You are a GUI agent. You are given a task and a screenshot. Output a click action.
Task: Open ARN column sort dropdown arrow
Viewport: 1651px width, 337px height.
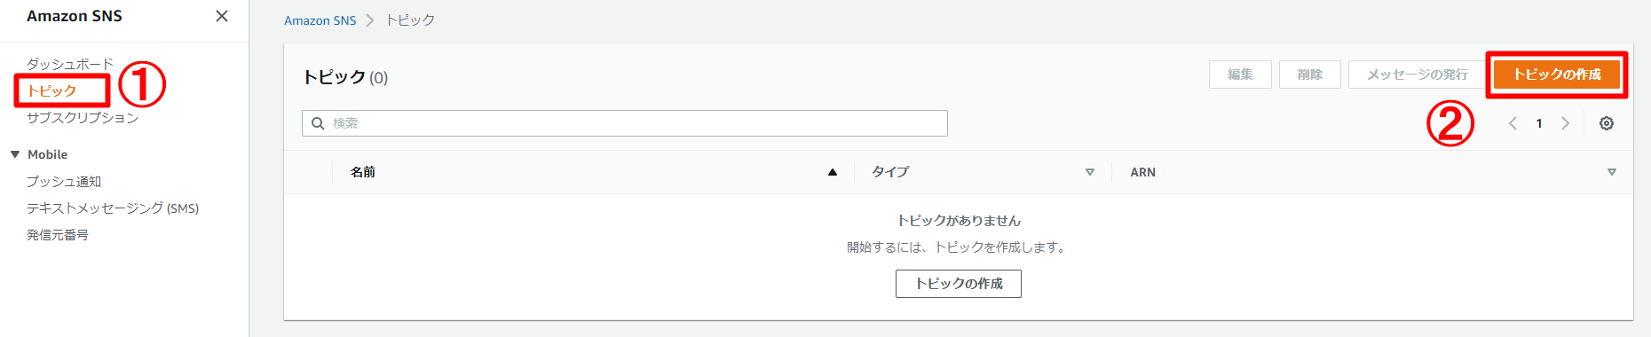tap(1612, 172)
